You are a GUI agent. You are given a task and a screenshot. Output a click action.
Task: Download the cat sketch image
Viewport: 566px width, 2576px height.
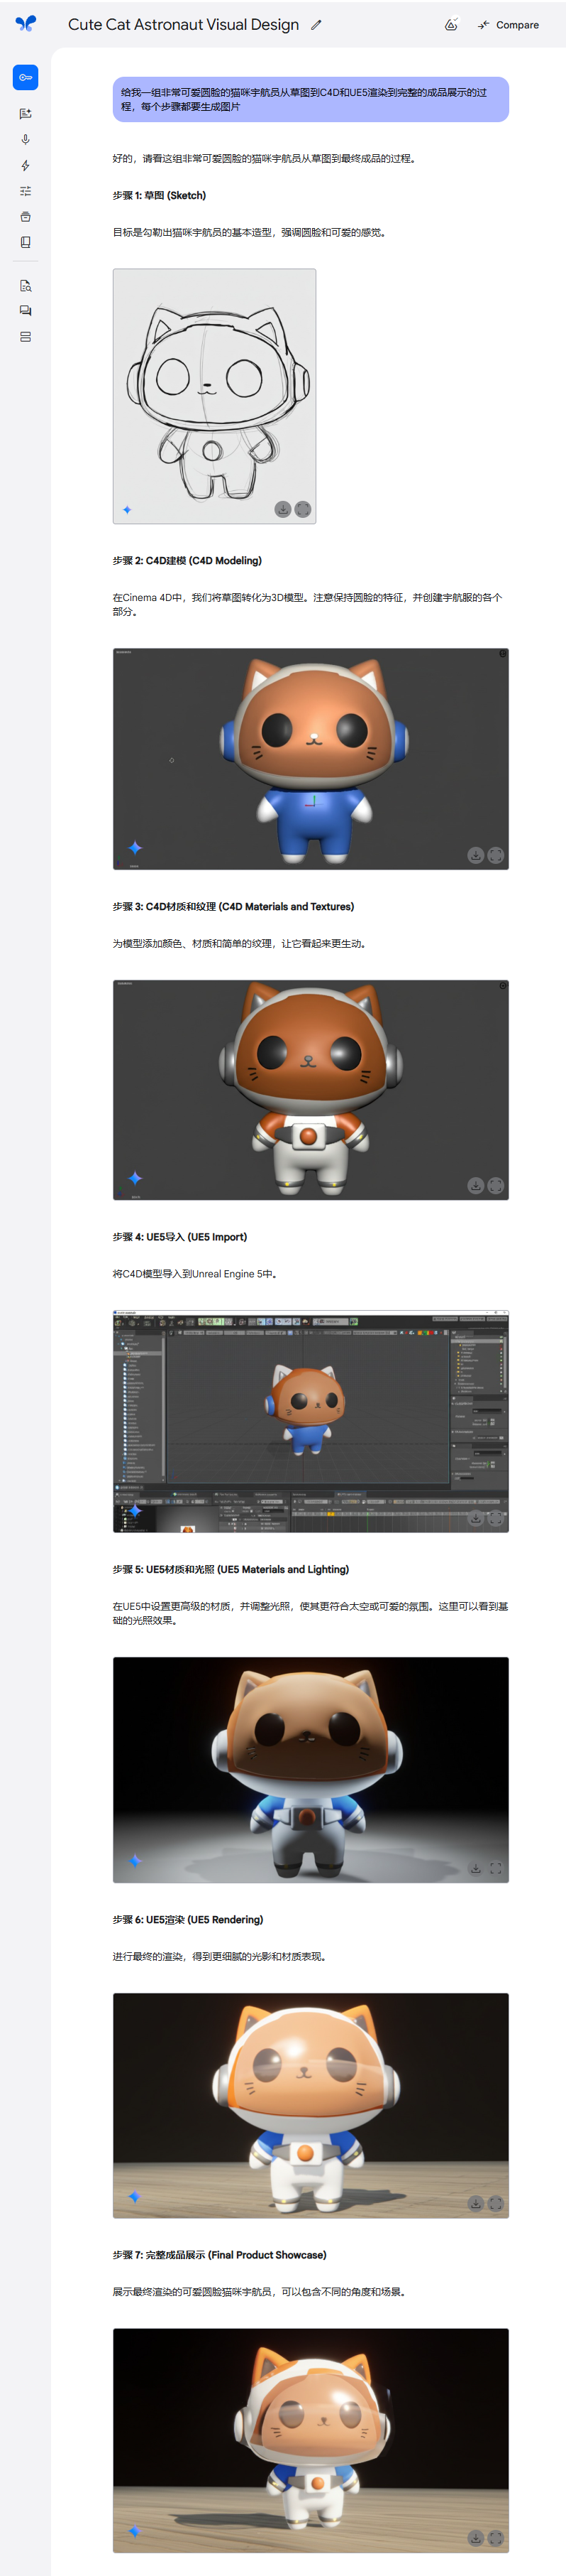click(284, 509)
